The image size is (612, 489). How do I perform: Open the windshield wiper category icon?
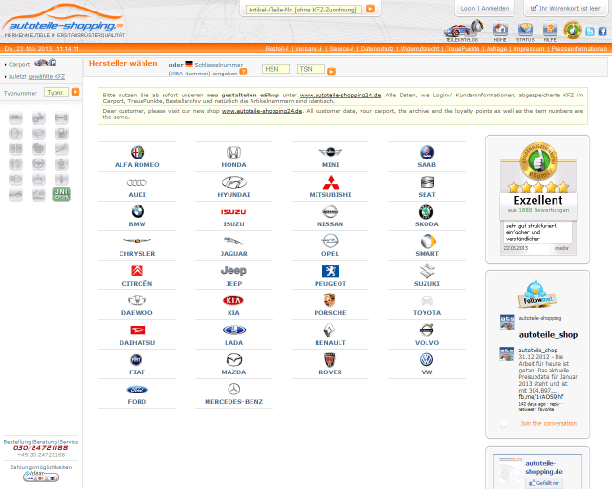click(38, 134)
